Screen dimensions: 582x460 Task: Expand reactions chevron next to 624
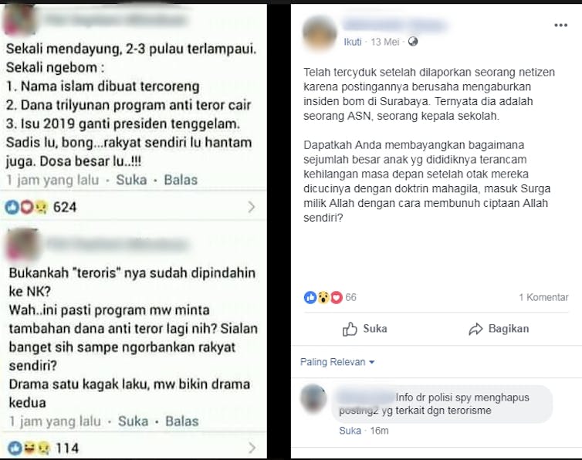(252, 207)
